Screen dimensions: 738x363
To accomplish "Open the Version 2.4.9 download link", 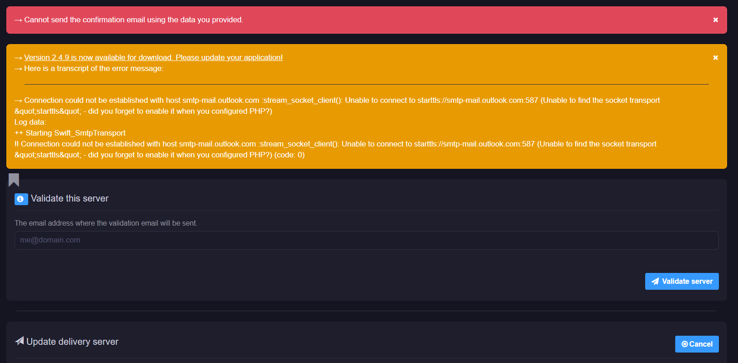I will tap(153, 57).
